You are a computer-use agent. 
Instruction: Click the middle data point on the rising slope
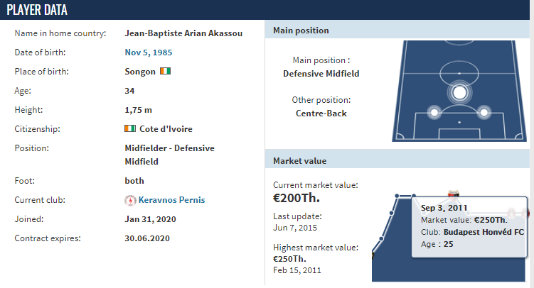click(391, 213)
